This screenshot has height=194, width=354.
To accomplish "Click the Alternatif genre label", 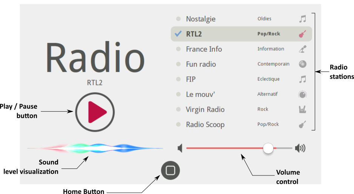I will click(x=268, y=94).
